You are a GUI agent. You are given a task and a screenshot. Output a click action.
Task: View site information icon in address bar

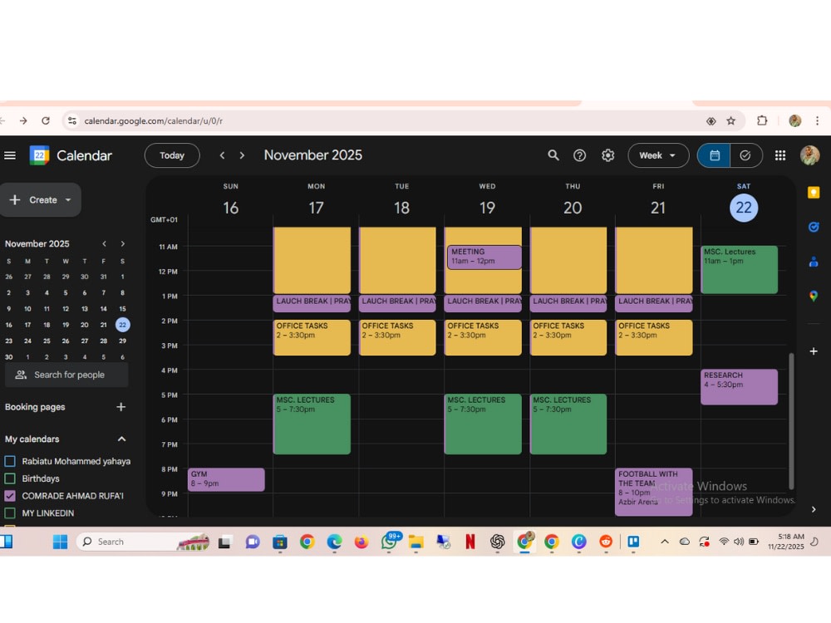click(72, 120)
